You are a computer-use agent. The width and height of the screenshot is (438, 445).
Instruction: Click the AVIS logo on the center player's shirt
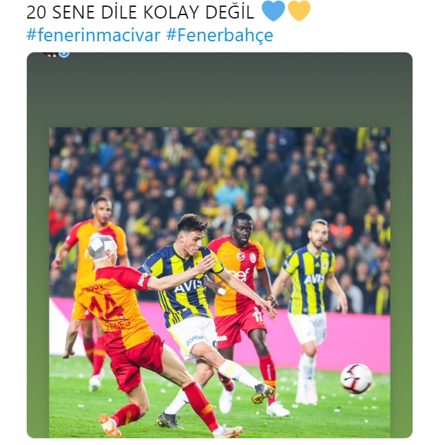(189, 286)
